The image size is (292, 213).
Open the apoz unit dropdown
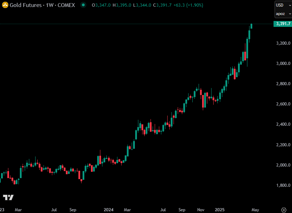coord(283,14)
